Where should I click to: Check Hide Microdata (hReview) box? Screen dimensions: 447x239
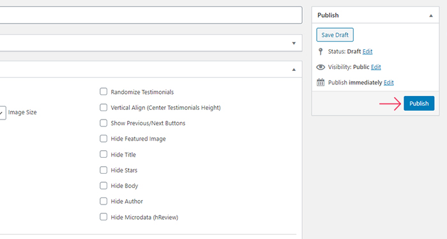click(103, 217)
